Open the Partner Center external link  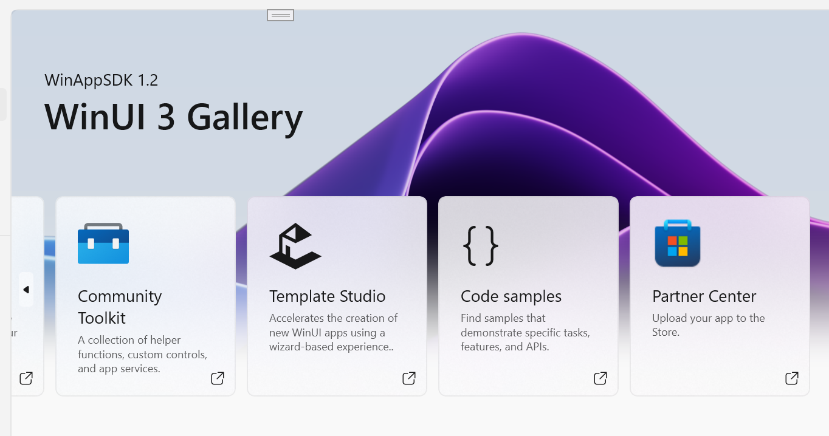point(791,378)
